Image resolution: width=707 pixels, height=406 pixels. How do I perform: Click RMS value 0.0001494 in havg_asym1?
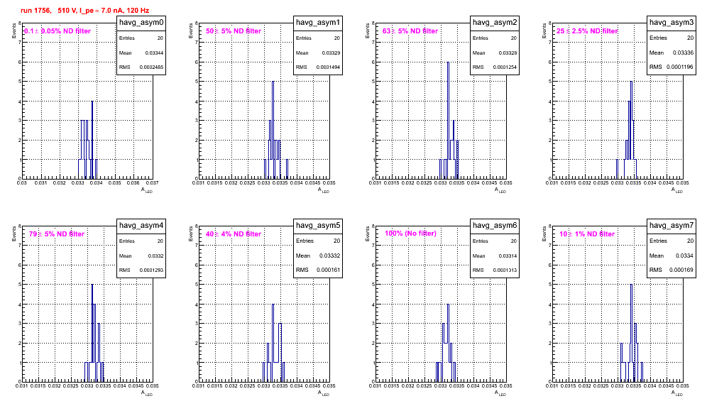tap(328, 67)
